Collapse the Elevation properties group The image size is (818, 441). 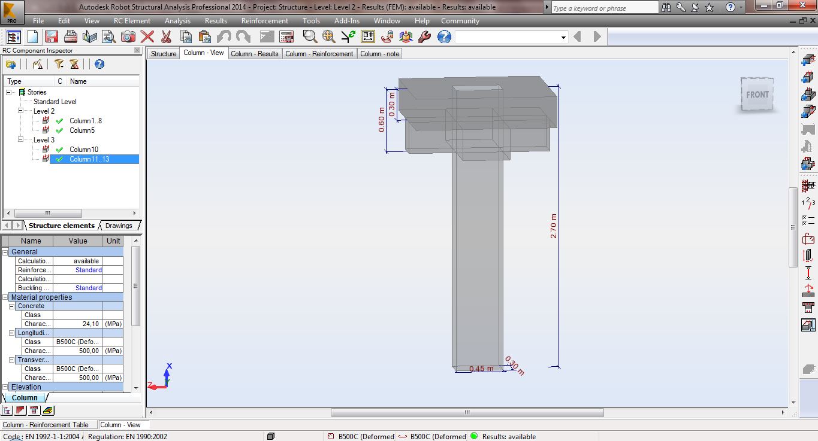tap(5, 387)
